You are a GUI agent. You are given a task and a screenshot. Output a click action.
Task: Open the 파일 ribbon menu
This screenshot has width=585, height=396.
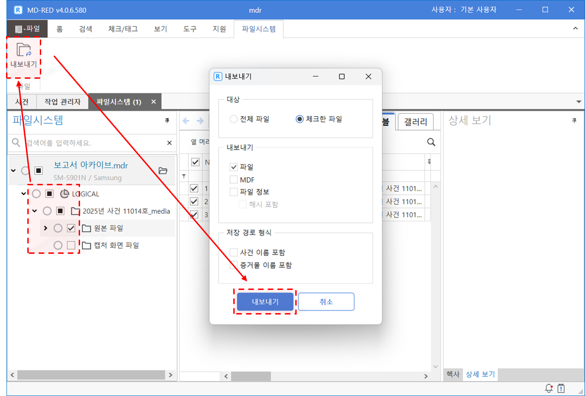tap(27, 29)
